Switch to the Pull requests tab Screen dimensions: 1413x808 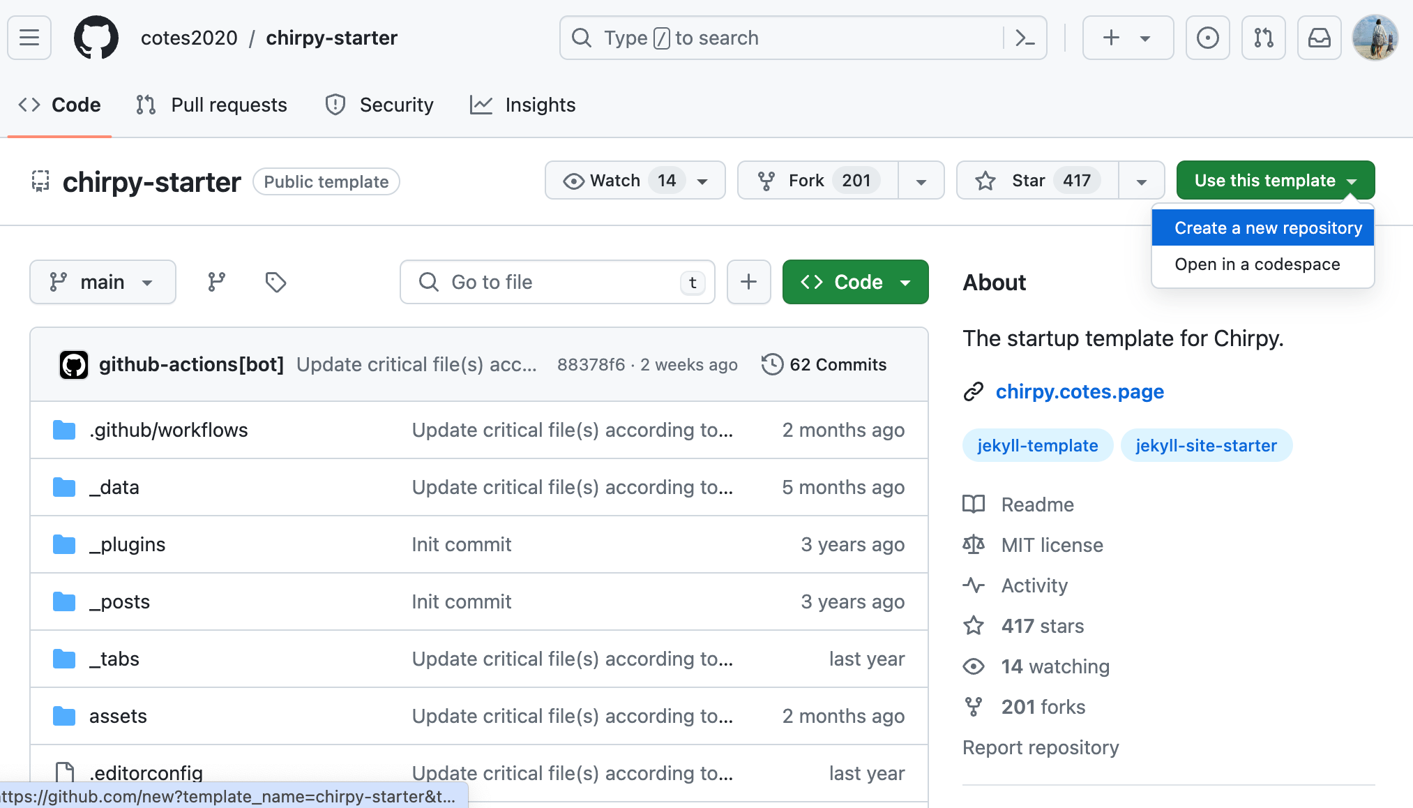click(x=212, y=105)
